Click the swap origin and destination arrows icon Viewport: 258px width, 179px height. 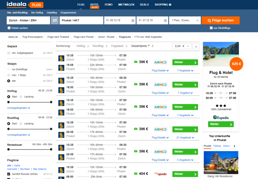(x=55, y=20)
